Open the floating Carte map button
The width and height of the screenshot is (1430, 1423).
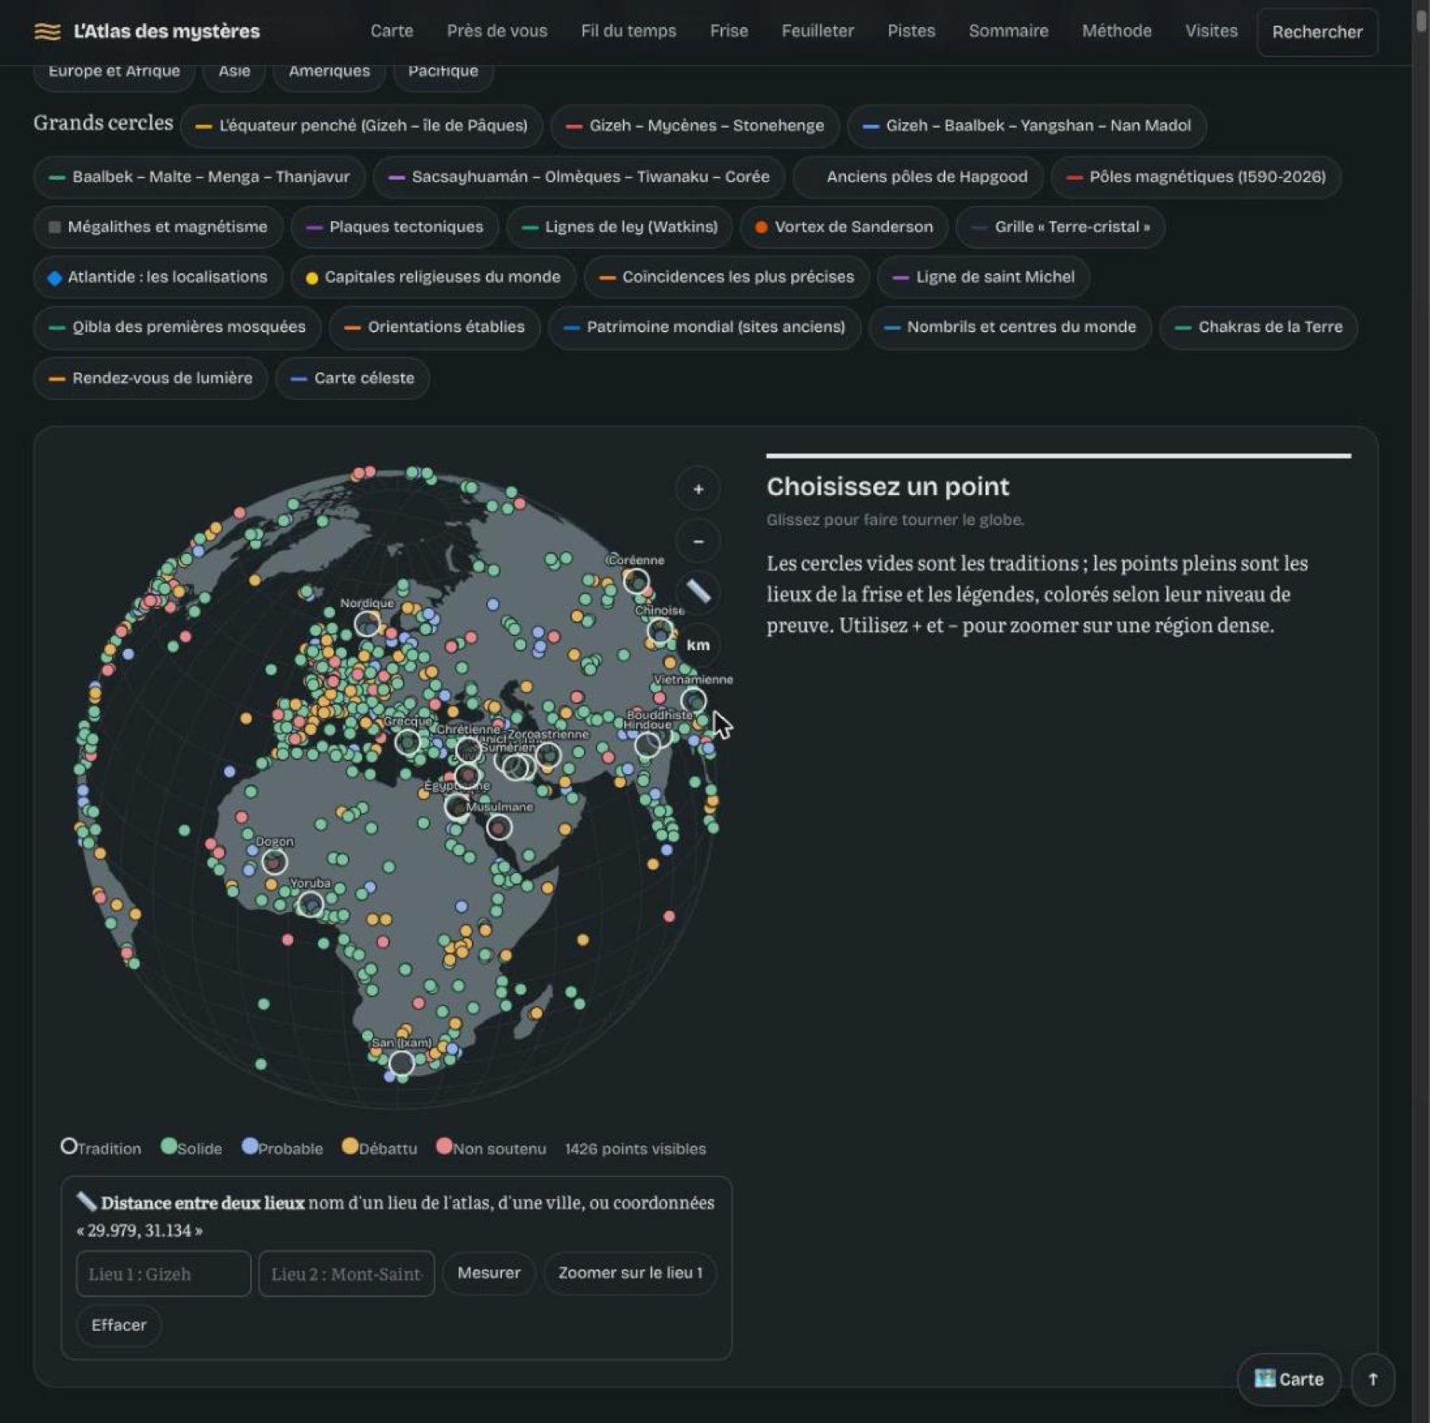pos(1289,1379)
